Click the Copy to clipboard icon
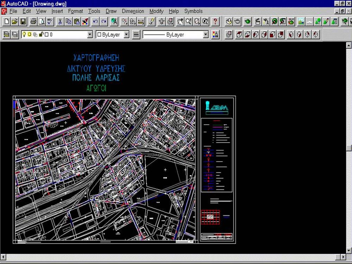The height and width of the screenshot is (264, 352). (68, 21)
